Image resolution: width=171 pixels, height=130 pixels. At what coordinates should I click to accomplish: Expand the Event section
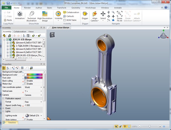pyautogui.click(x=3, y=108)
